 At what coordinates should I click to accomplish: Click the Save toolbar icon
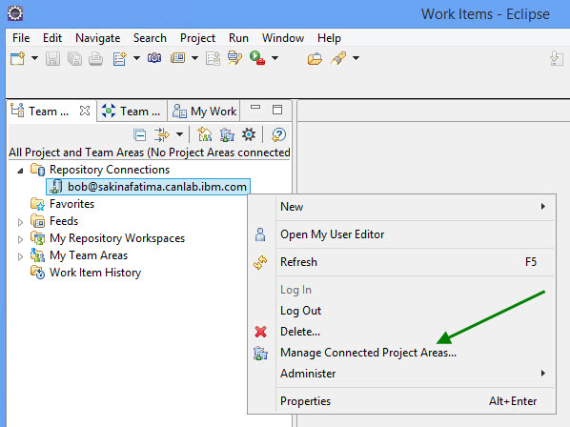click(52, 58)
